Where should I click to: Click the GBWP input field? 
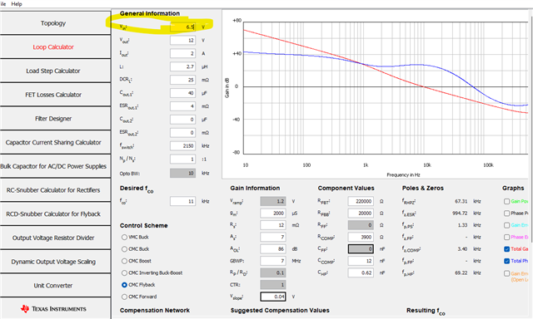[273, 261]
